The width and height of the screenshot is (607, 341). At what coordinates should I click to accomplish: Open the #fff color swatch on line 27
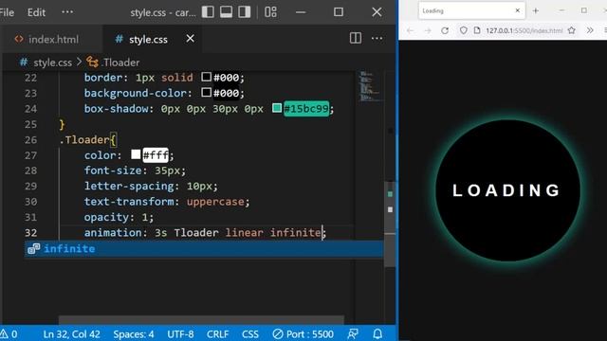pos(136,154)
